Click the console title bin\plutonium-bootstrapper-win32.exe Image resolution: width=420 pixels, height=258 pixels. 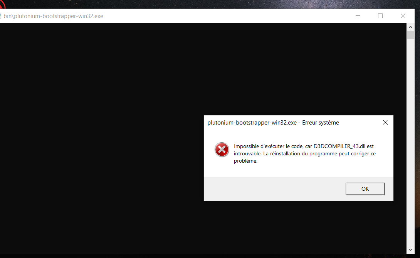point(53,16)
